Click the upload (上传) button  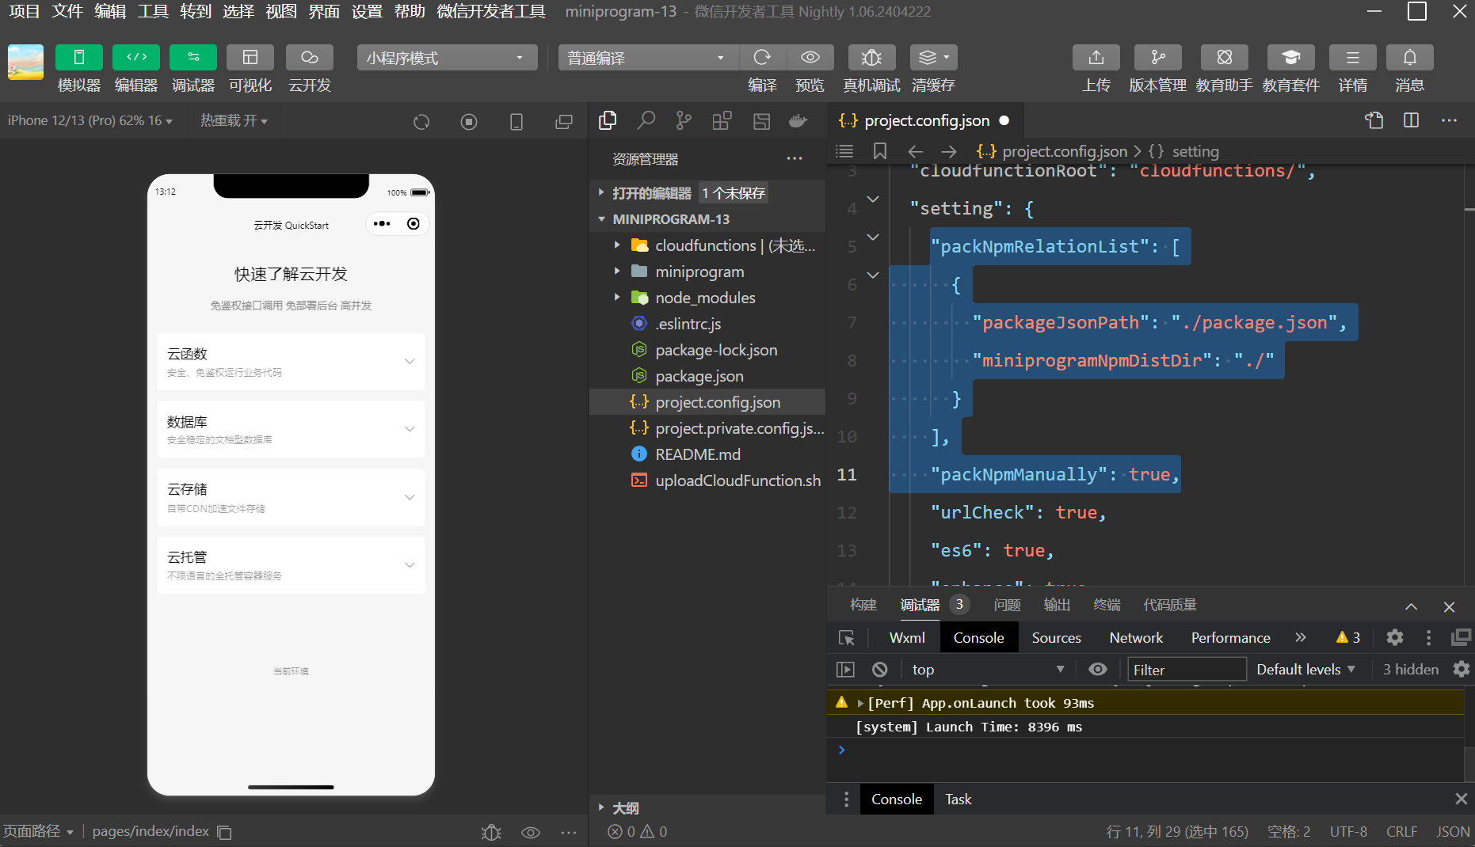pos(1096,58)
